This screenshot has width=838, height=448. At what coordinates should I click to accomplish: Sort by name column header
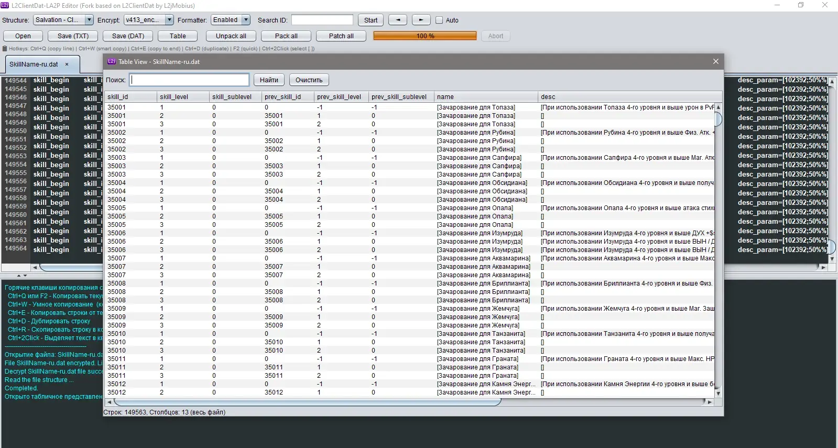pos(486,96)
